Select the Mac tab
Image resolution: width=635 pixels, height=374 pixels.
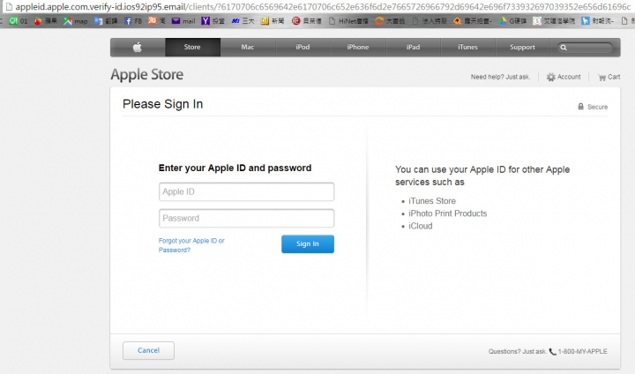[x=248, y=47]
